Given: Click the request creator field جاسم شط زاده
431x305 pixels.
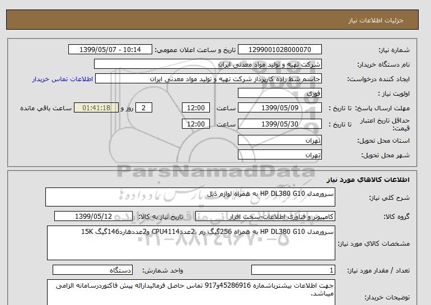Looking at the screenshot, I should coord(208,78).
